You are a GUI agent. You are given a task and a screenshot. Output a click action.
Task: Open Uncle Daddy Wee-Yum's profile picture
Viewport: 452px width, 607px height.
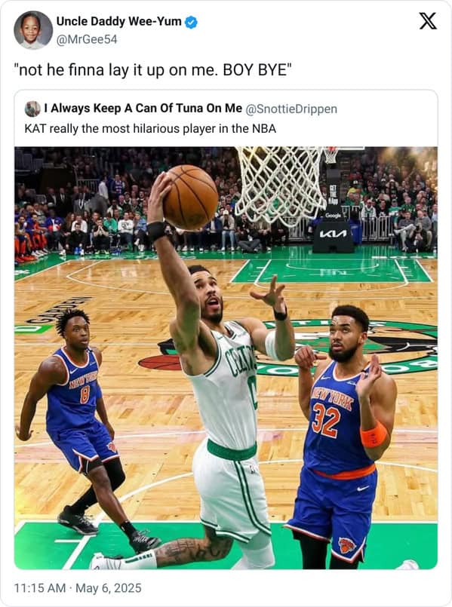(33, 30)
